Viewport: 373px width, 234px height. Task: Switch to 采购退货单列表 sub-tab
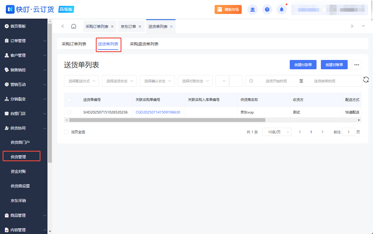point(144,44)
